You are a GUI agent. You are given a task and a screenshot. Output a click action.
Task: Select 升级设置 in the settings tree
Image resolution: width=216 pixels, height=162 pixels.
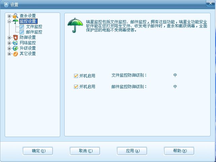pos(28,48)
